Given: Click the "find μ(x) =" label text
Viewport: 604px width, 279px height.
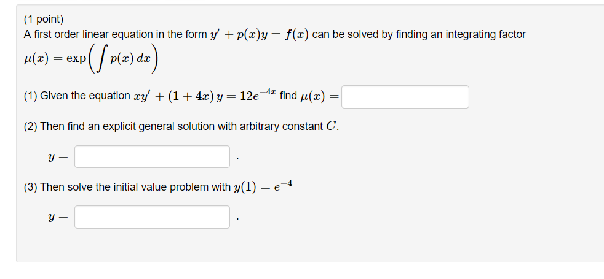Looking at the screenshot, I should click(x=309, y=96).
